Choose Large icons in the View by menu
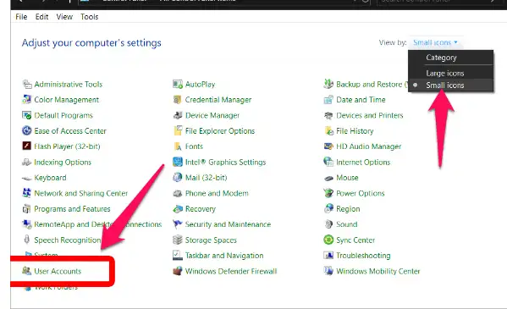Screen dimensions: 507x309 pyautogui.click(x=445, y=73)
